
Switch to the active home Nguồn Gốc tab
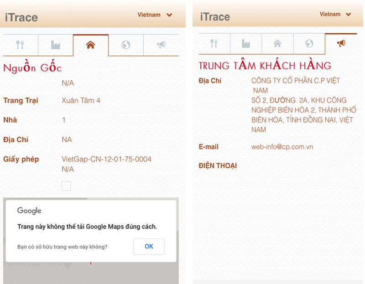[91, 45]
